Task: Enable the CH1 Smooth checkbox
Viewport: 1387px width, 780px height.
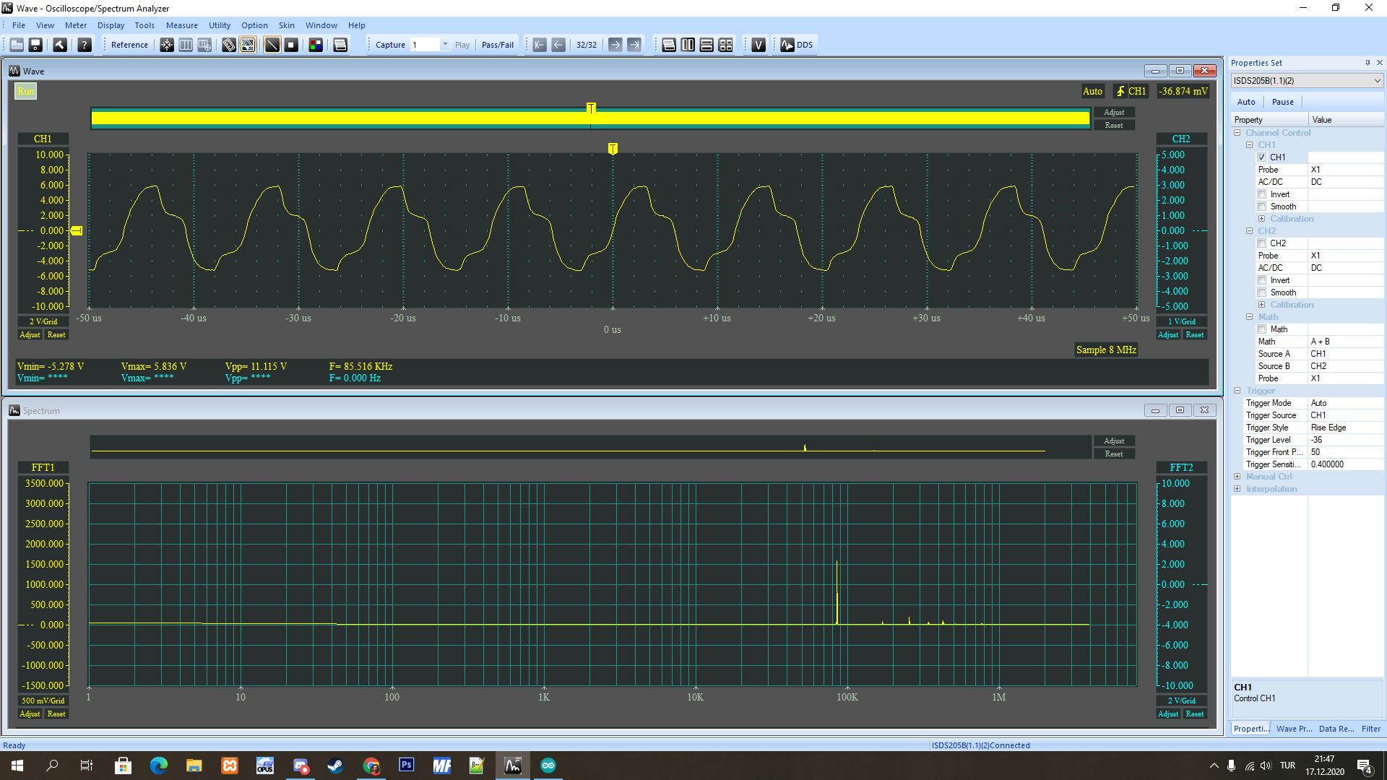Action: pos(1262,207)
